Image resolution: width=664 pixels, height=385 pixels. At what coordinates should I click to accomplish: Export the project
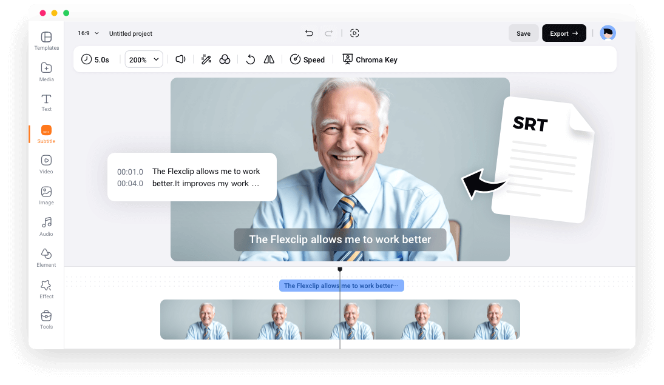tap(563, 33)
